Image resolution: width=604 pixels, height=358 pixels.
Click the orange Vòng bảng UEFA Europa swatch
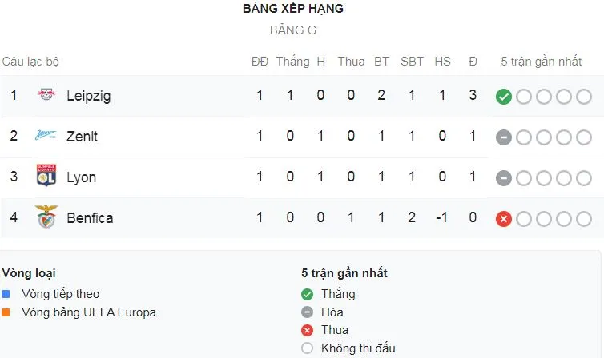[x=6, y=312]
